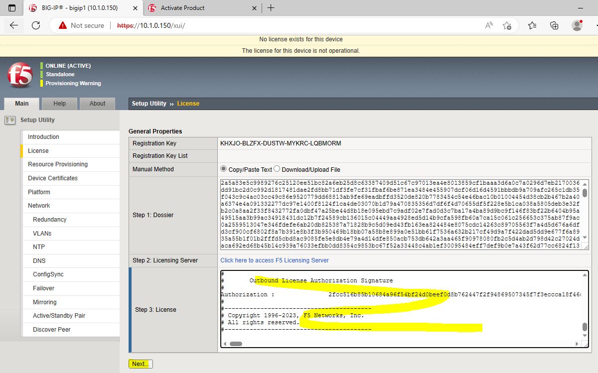598x373 pixels.
Task: Click the Next button
Action: coord(141,364)
